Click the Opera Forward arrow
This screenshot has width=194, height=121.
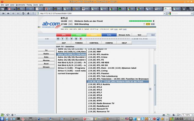13,14
